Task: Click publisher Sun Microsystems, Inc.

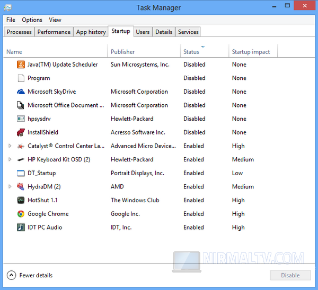Action: (140, 65)
